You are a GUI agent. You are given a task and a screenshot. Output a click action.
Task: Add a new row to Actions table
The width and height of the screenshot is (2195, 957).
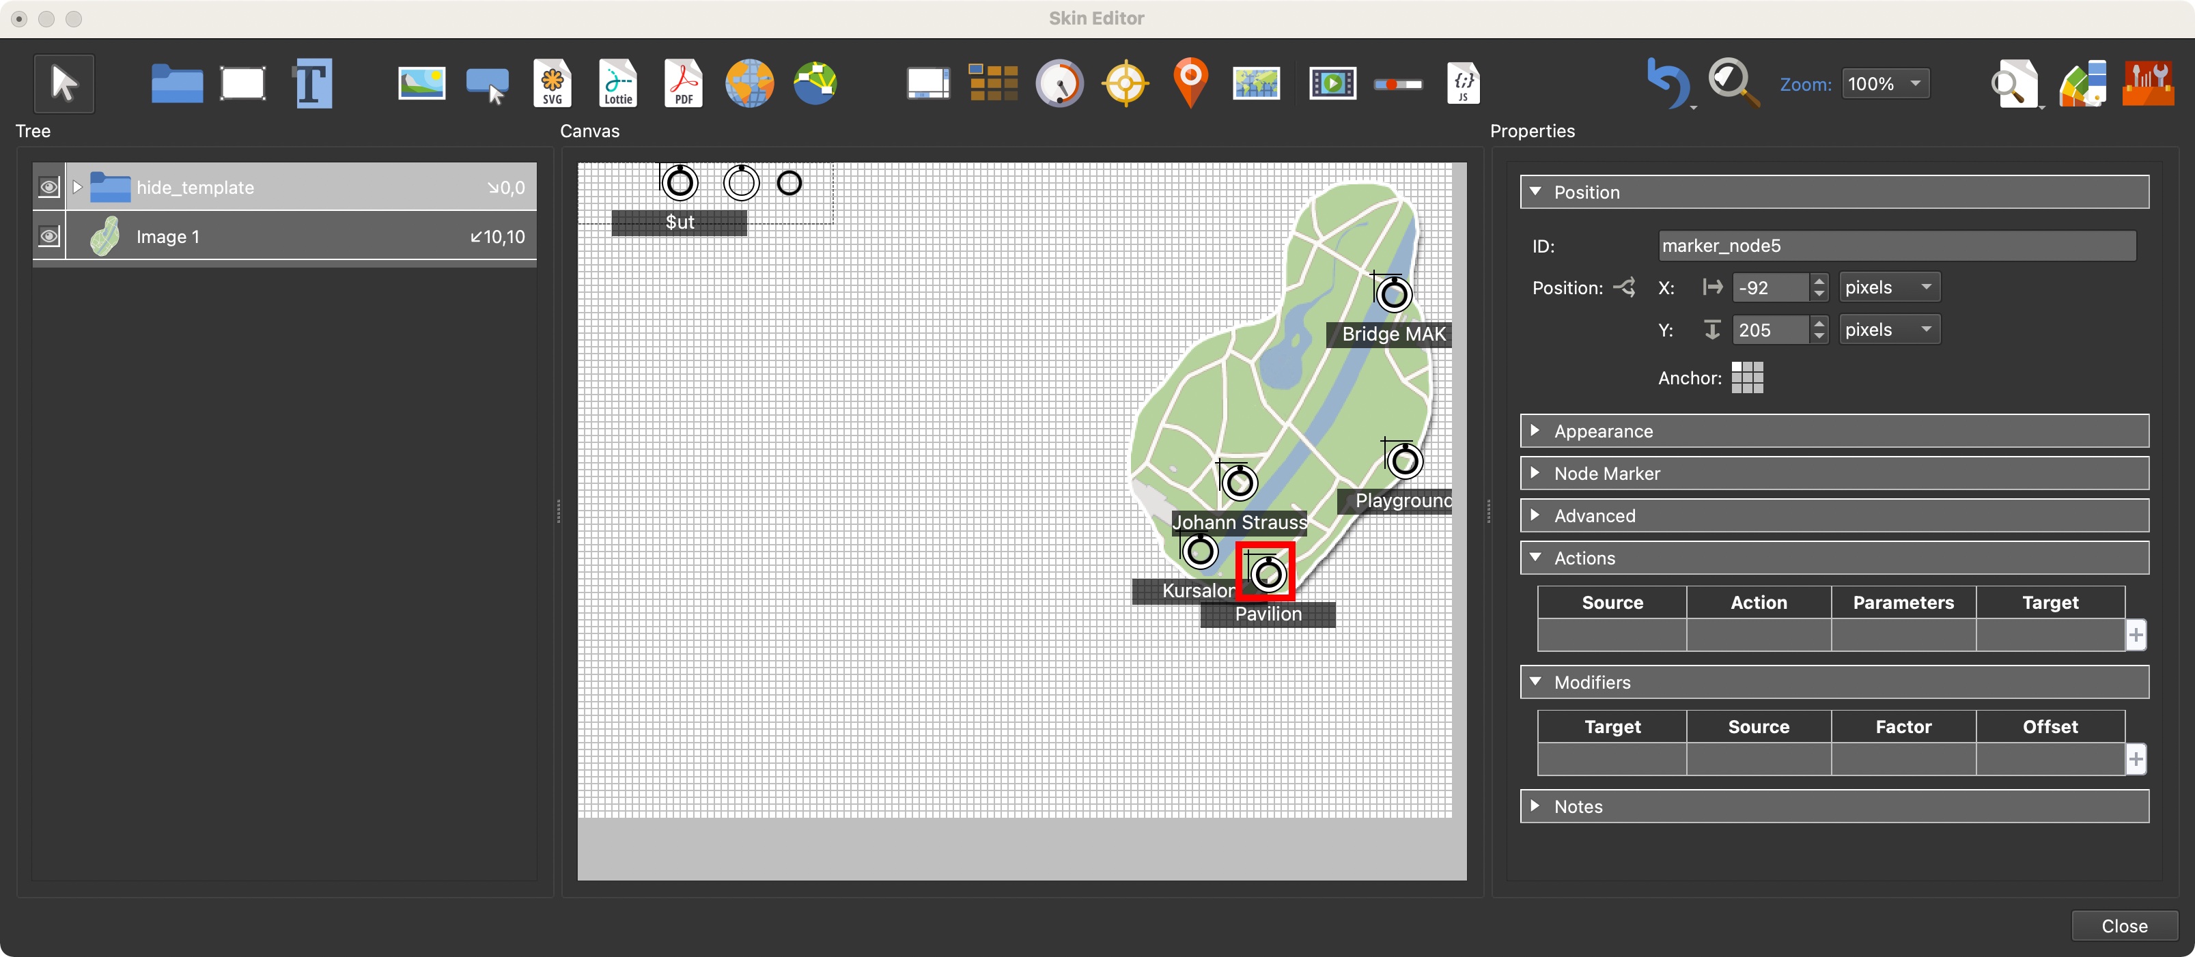coord(2136,634)
